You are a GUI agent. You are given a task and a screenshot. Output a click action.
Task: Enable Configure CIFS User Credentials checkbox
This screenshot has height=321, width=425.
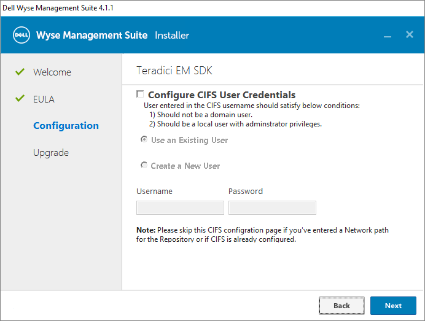pyautogui.click(x=140, y=95)
